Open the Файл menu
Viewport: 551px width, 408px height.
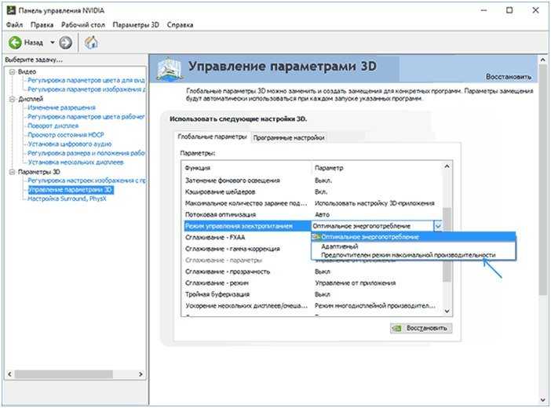pyautogui.click(x=13, y=25)
